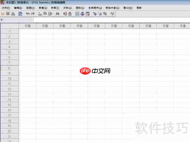Click the Spell Check toolbar icon
The width and height of the screenshot is (190, 142).
(112, 14)
